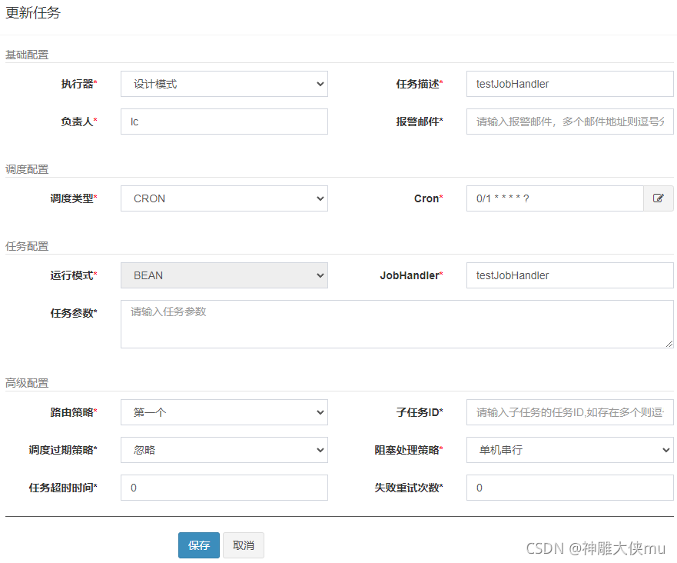
Task: Expand the 路由策略 dropdown showing 第一个
Action: click(224, 412)
